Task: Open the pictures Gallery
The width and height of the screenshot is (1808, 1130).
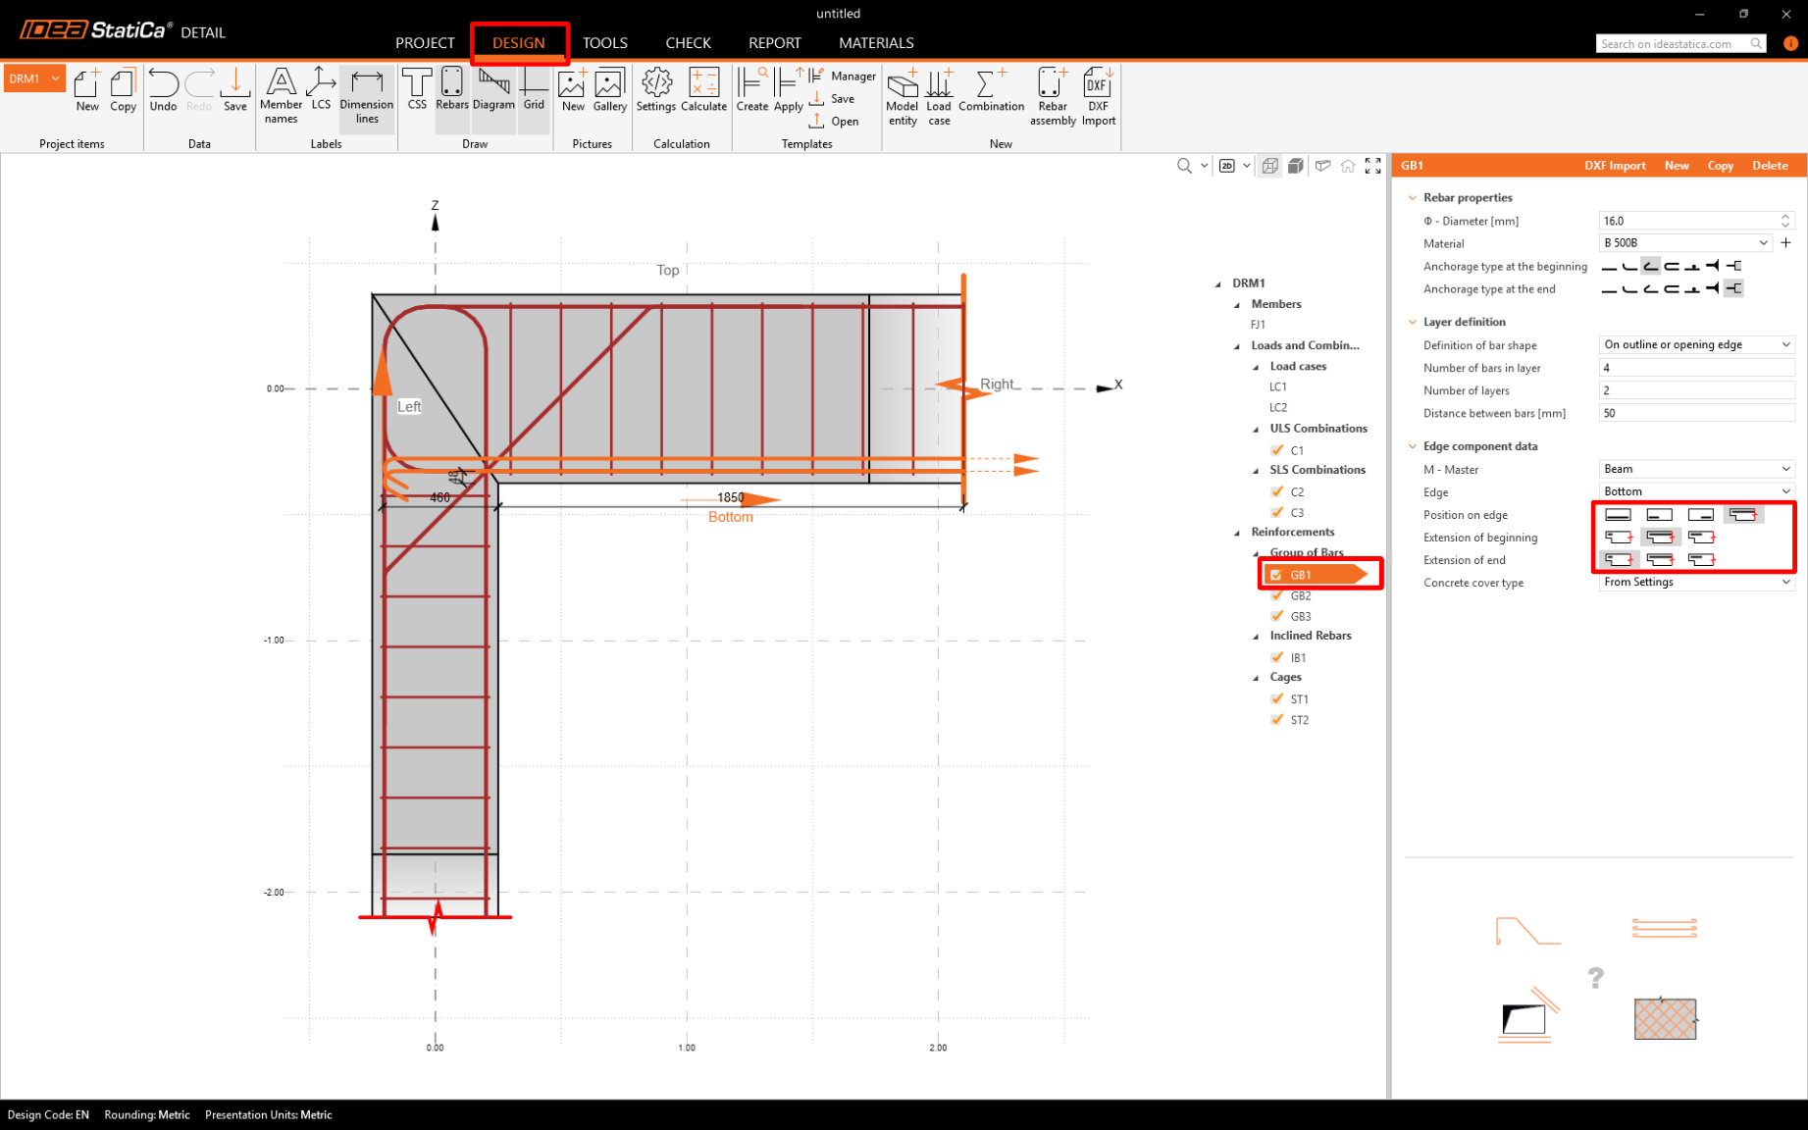Action: 609,89
